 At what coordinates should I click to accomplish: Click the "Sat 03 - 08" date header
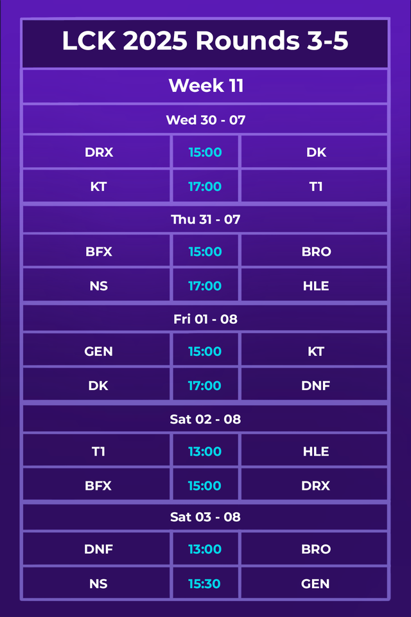click(x=205, y=517)
